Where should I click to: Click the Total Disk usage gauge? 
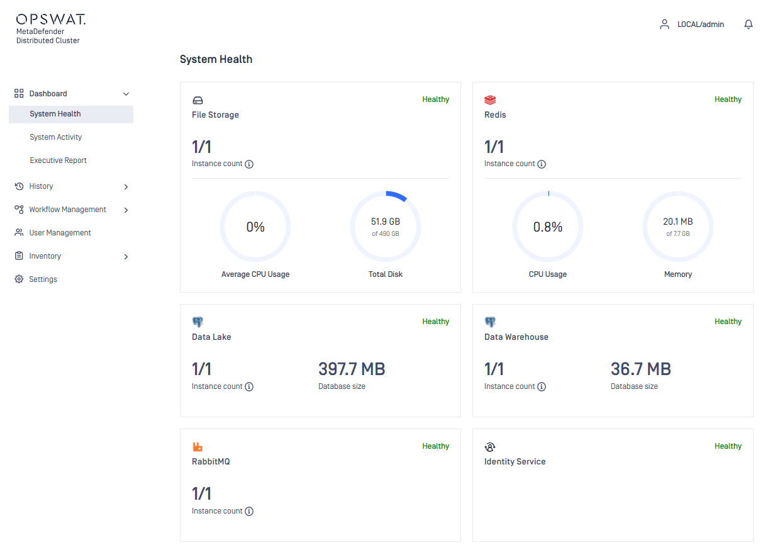coord(386,227)
